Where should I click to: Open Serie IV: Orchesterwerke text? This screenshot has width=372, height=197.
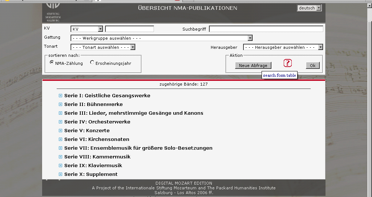tap(97, 122)
